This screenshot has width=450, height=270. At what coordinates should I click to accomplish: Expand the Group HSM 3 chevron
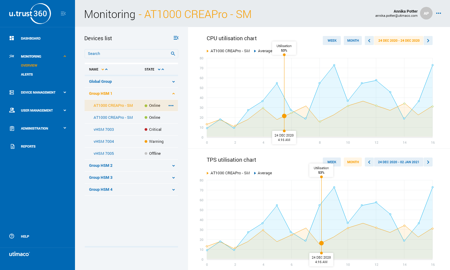[173, 178]
